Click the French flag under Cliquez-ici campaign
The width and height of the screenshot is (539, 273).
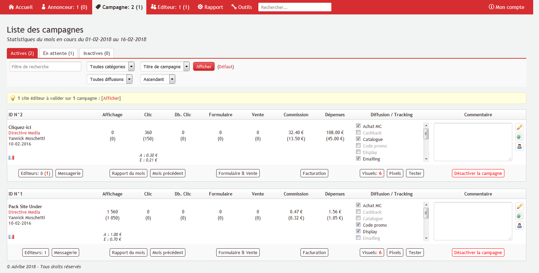(11, 158)
